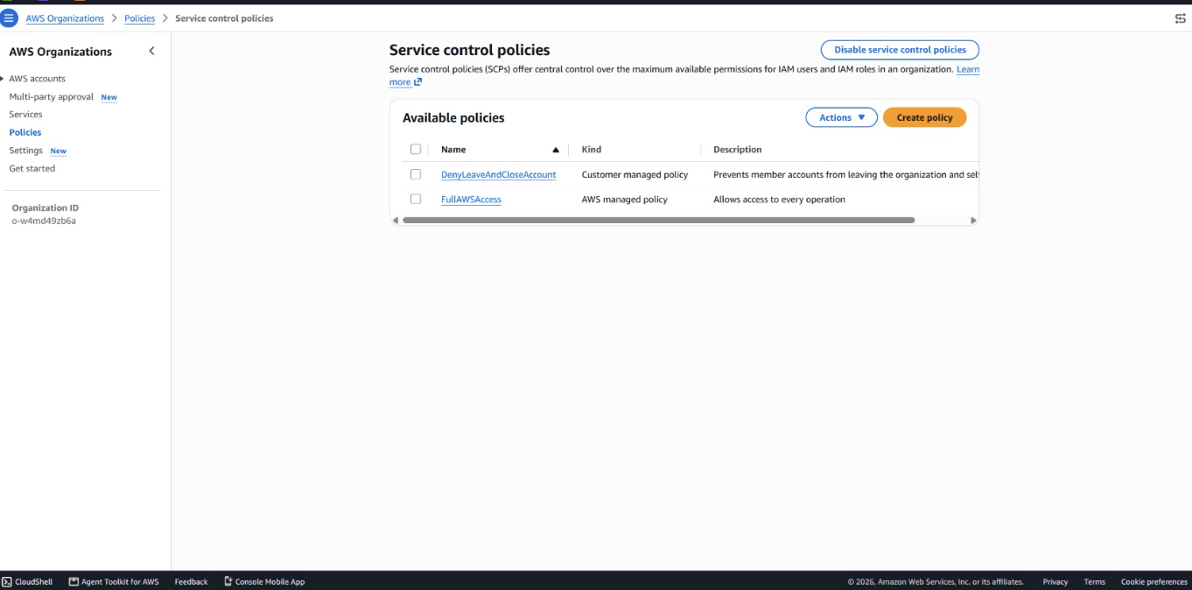Open Settings in sidebar

tap(26, 151)
